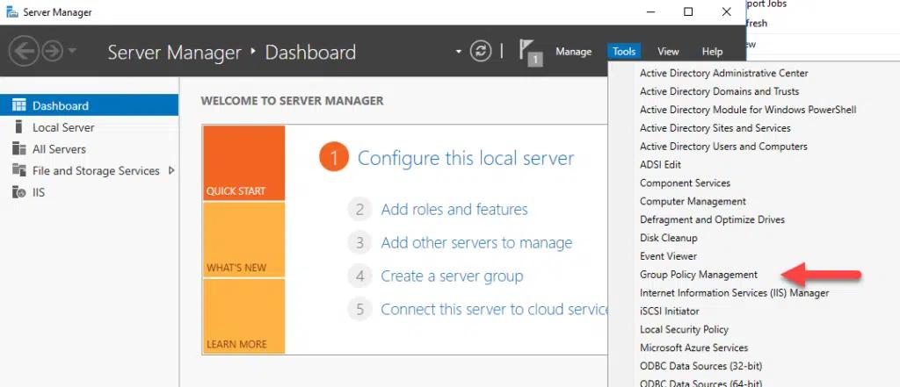Click Connect this server to cloud services
The height and width of the screenshot is (387, 900).
click(x=494, y=310)
